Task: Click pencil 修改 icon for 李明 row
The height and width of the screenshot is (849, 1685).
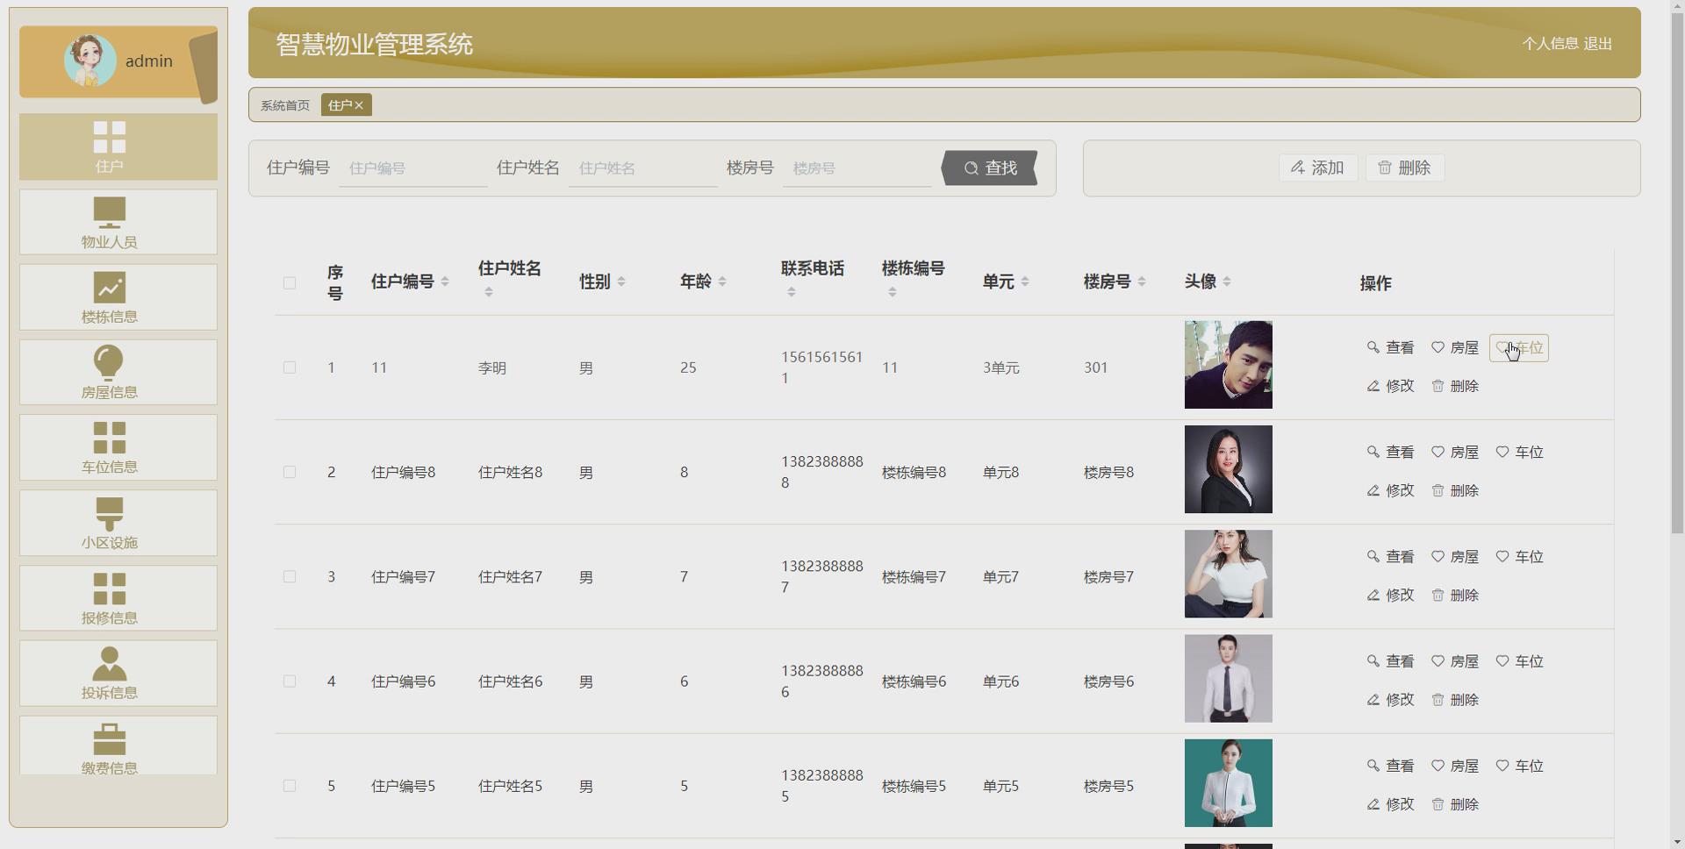Action: coord(1373,386)
